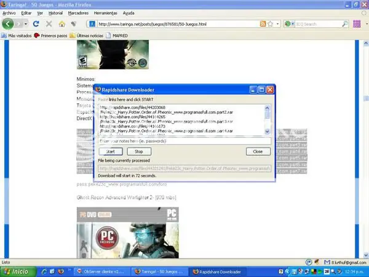Click the Harry Potter game cover image
369x277 pixels.
pyautogui.click(x=113, y=54)
